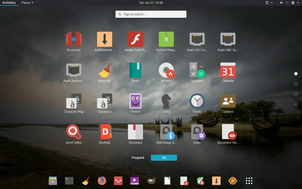This screenshot has height=189, width=302.
Task: Click the red mixer icon in dock
Action: [x=118, y=181]
